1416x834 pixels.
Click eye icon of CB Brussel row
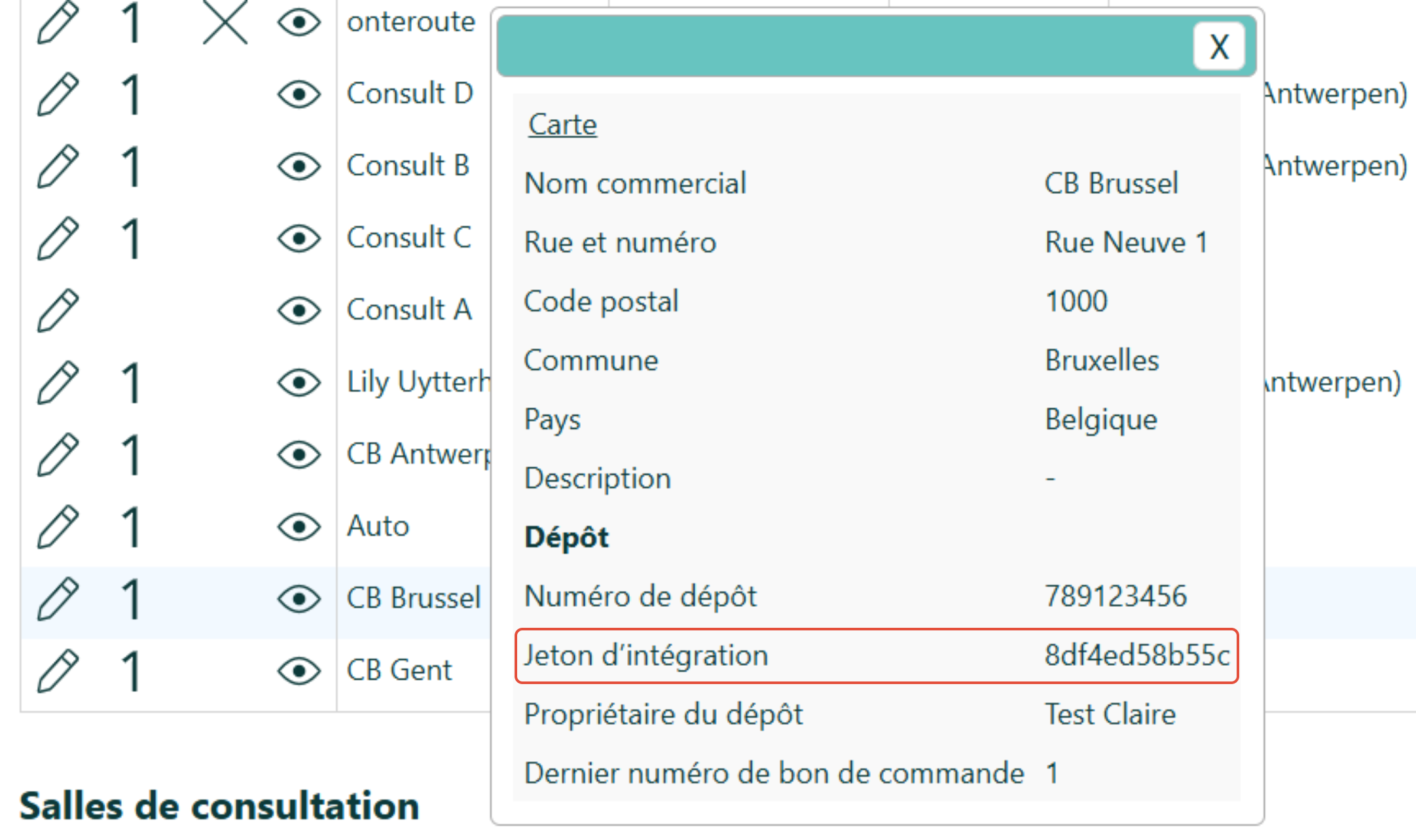coord(299,599)
